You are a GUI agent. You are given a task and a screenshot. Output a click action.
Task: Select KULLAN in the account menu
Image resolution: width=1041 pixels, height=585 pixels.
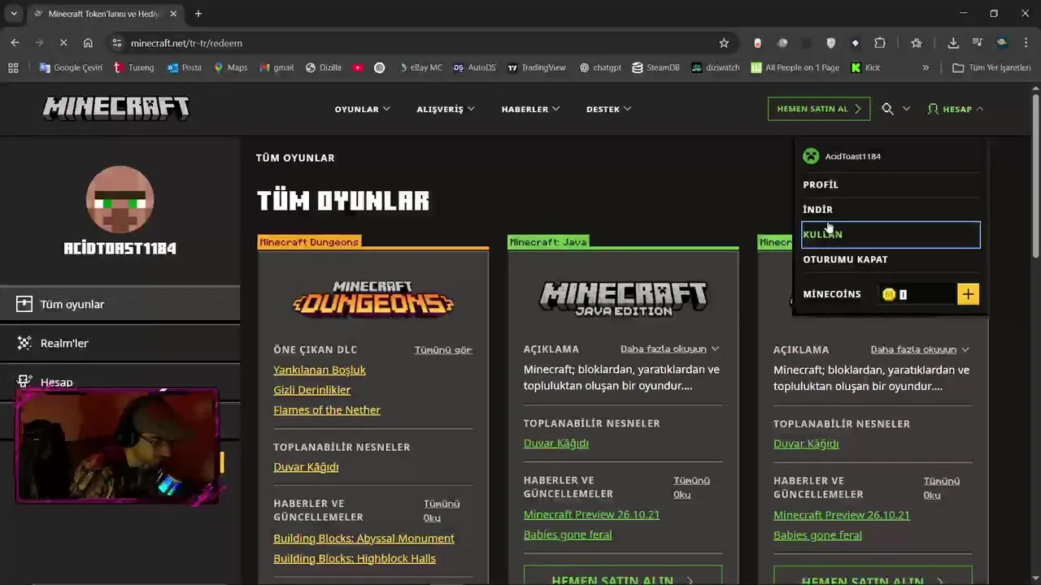coord(891,234)
